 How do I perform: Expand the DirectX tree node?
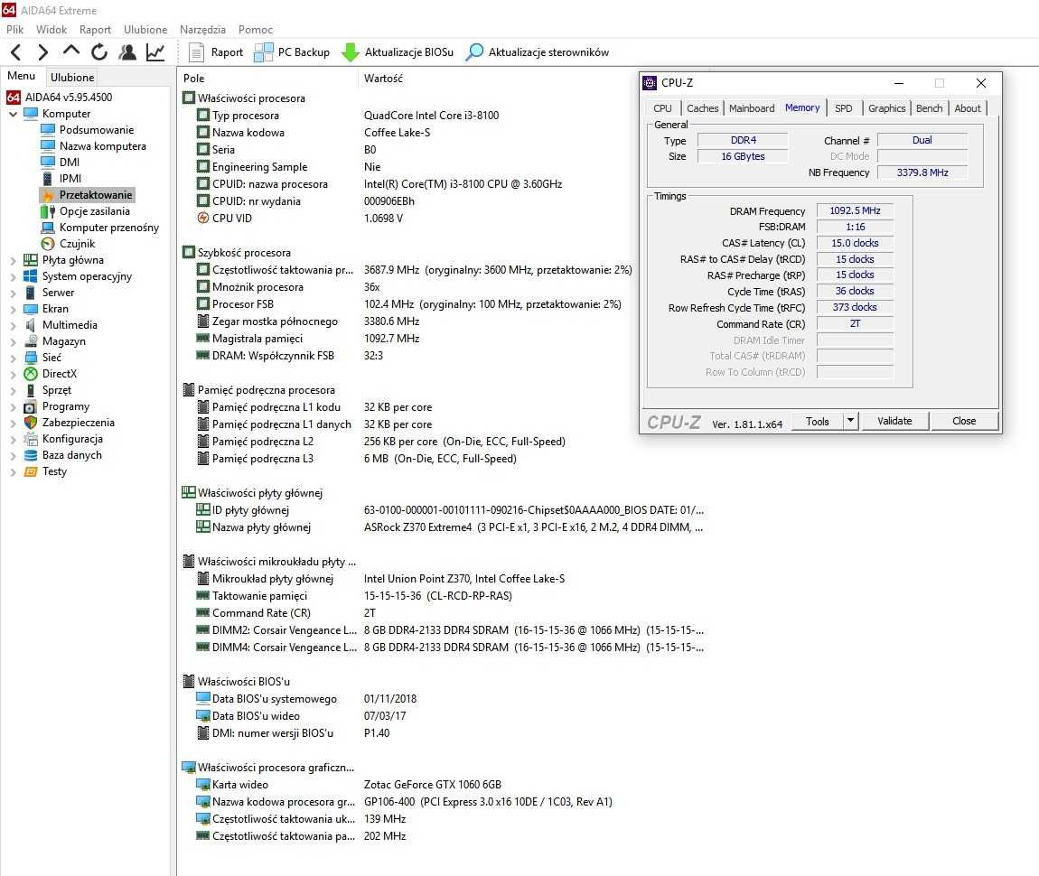tap(13, 375)
